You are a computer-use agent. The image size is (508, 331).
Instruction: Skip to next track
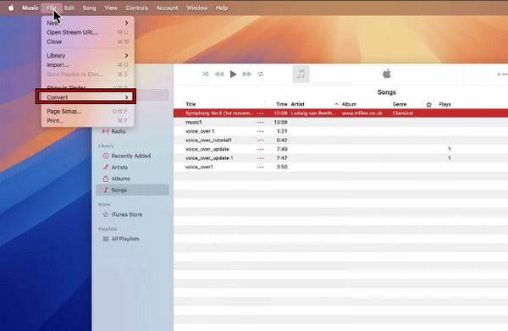click(247, 74)
